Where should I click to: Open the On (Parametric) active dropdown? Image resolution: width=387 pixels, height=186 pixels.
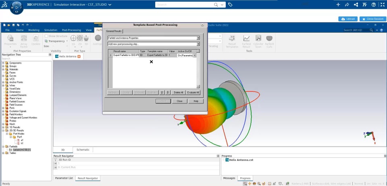187,56
